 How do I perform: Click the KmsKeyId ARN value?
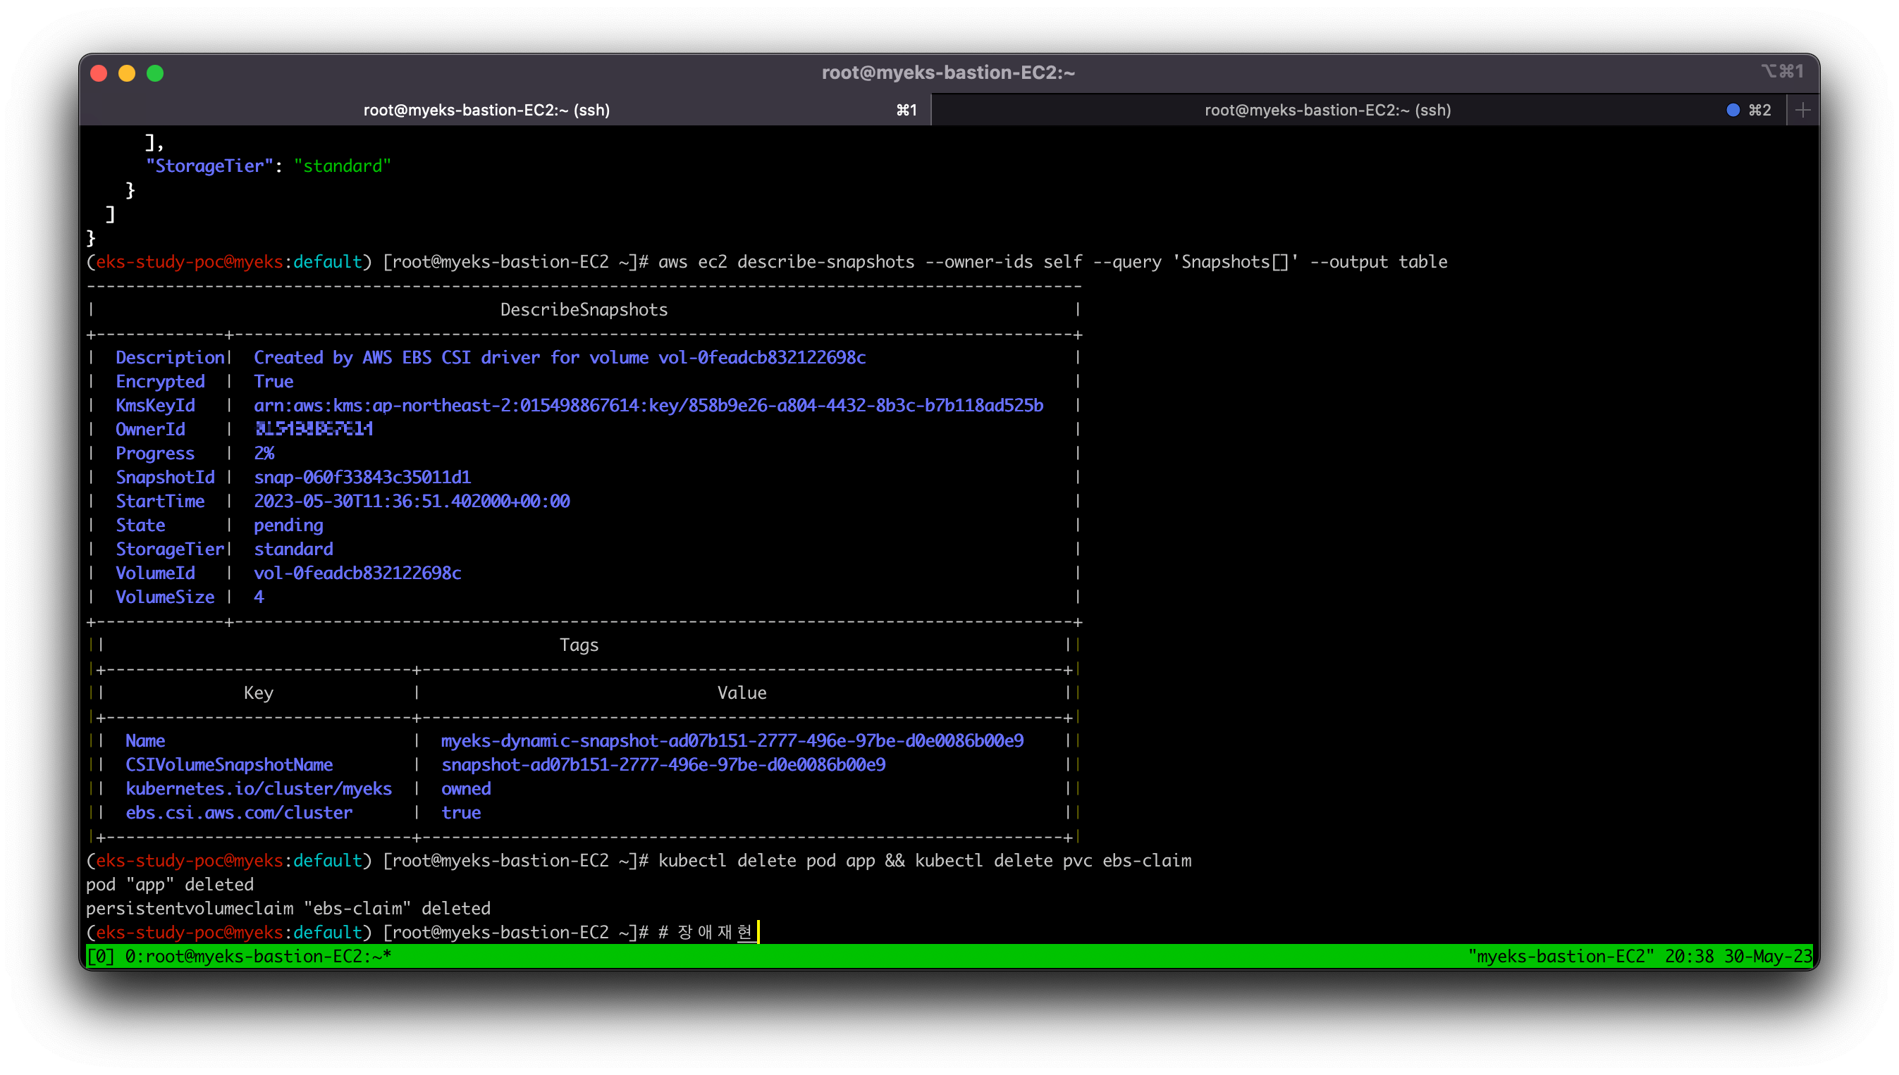tap(648, 405)
